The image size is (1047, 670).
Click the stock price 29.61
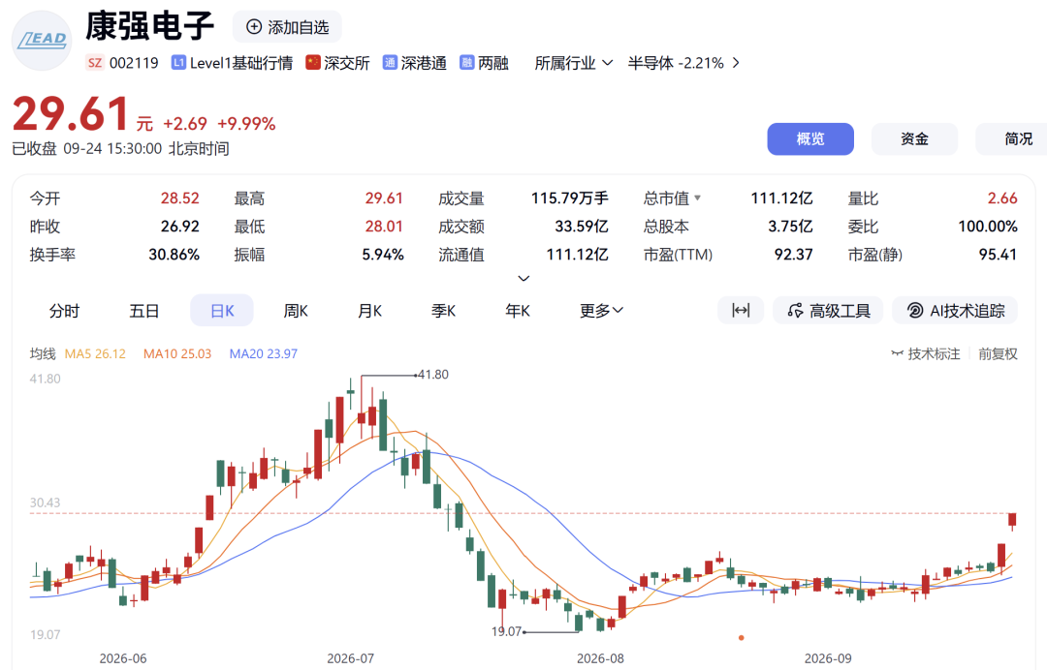(70, 113)
